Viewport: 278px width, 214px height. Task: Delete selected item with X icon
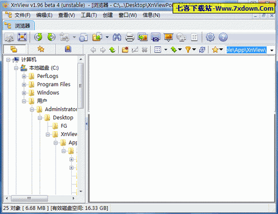click(145, 50)
